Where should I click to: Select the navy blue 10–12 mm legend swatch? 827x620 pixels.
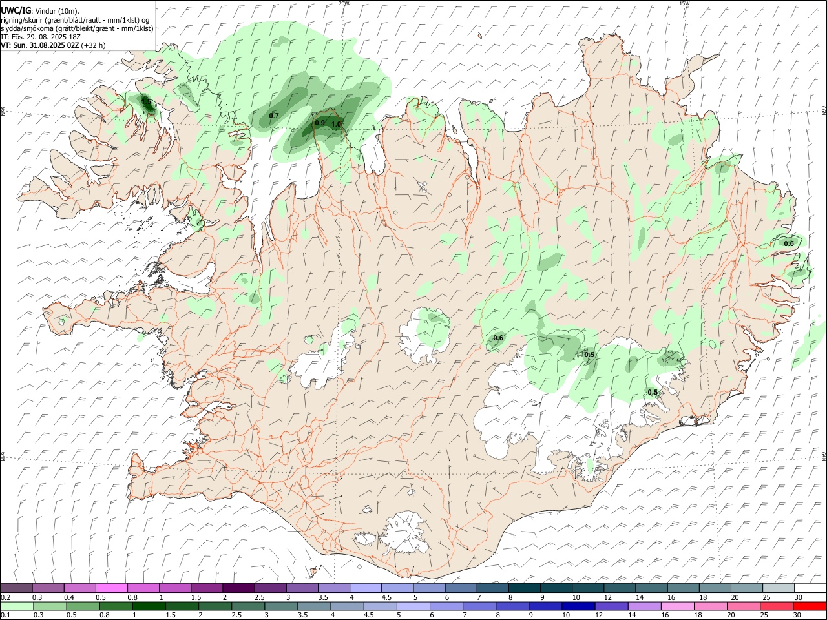578,606
